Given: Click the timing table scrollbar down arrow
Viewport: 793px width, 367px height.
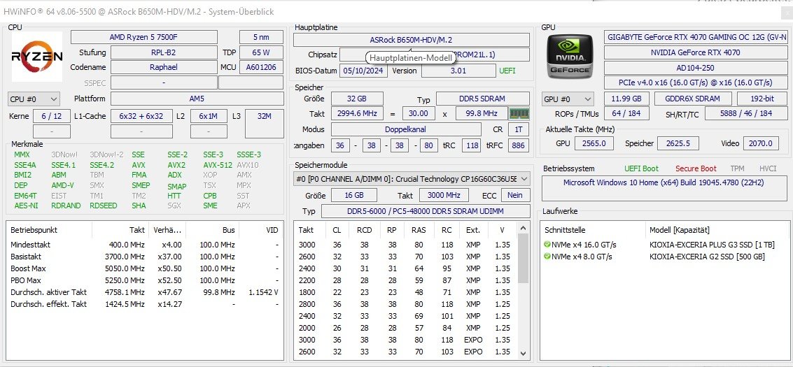Looking at the screenshot, I should point(523,354).
